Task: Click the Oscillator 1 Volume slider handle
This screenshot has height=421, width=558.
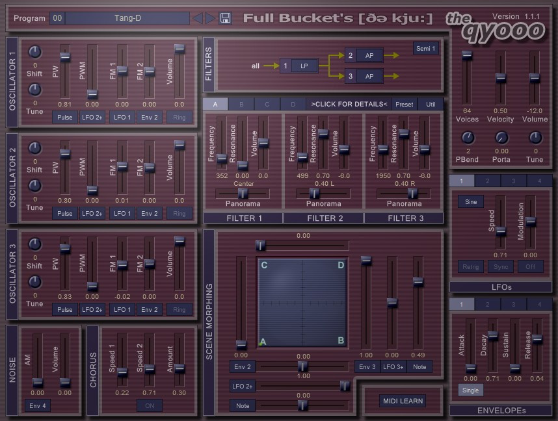Action: (179, 49)
